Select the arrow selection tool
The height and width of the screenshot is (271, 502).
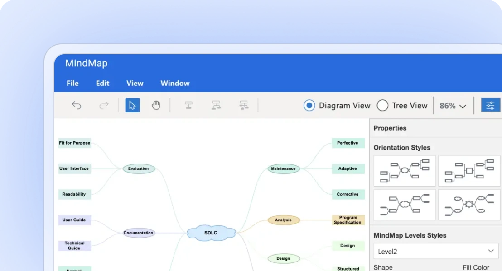coord(132,105)
